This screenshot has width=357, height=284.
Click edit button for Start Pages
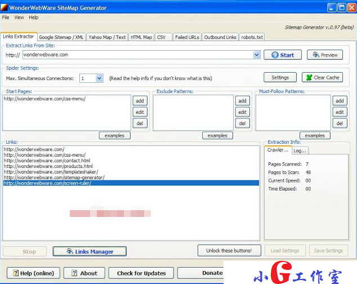[140, 112]
